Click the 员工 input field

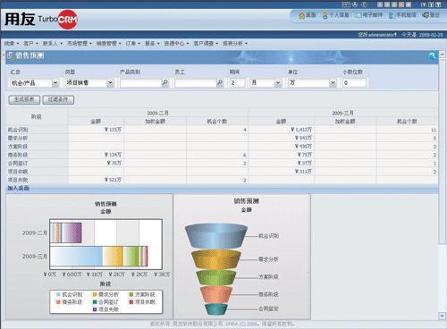[x=196, y=83]
